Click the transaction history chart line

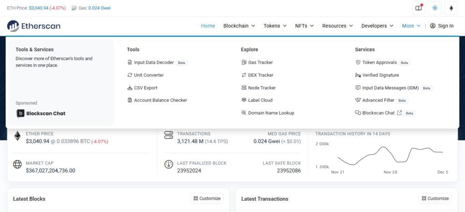click(x=390, y=155)
